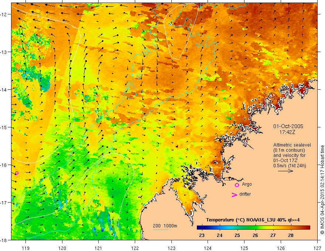The height and width of the screenshot is (251, 325).
Task: Click the longitude axis label 123
Action: [171, 248]
